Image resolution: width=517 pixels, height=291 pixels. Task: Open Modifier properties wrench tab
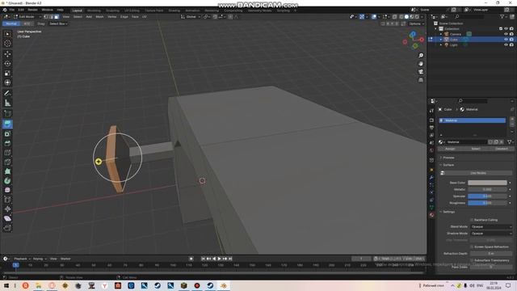tap(431, 178)
